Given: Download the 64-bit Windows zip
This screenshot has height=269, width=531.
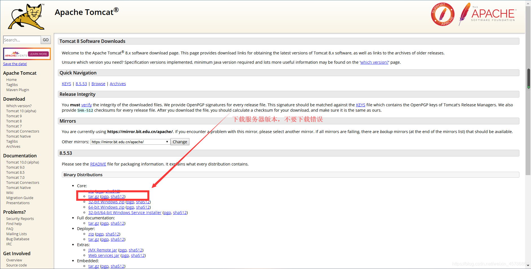Looking at the screenshot, I should [106, 207].
